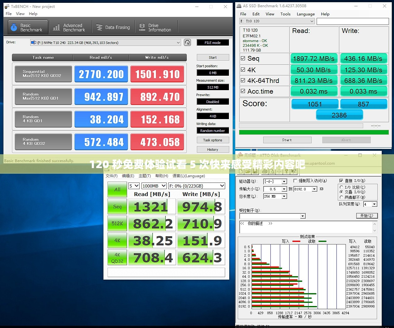
Task: Click Random 4 KB QD1 task button
Action: pyautogui.click(x=43, y=119)
